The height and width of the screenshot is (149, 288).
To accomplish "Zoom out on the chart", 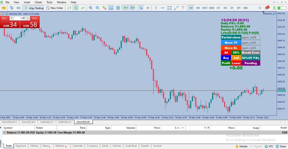I will (x=98, y=8).
